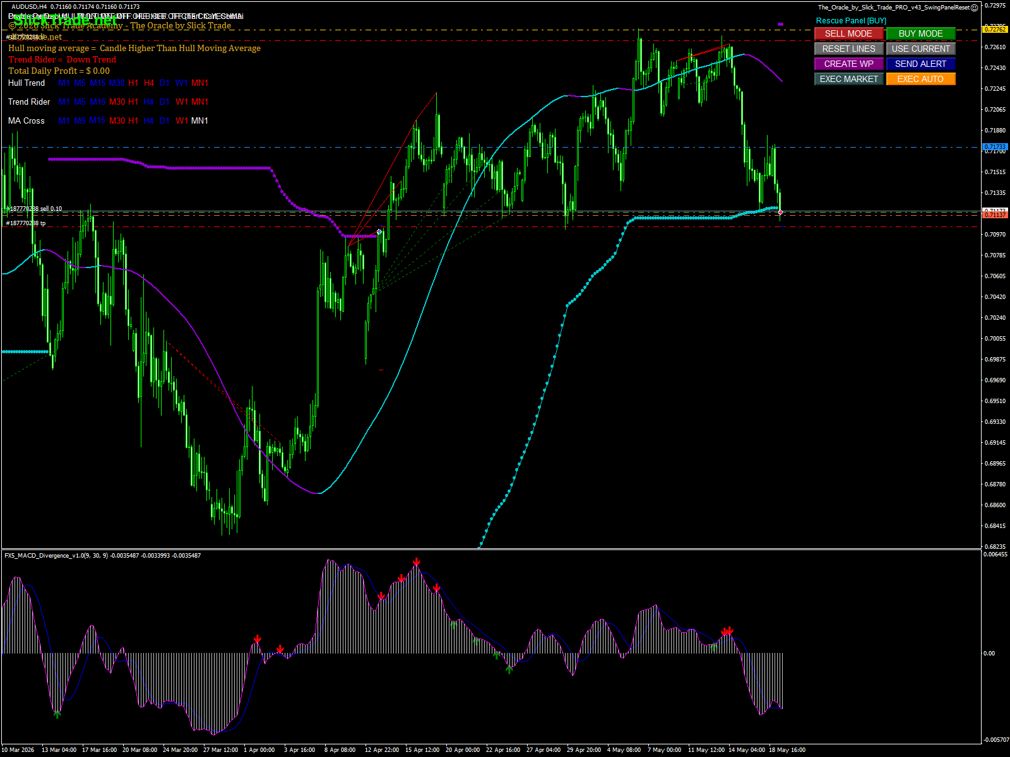The image size is (1010, 757).
Task: Click the MA Cross row label
Action: tap(27, 120)
